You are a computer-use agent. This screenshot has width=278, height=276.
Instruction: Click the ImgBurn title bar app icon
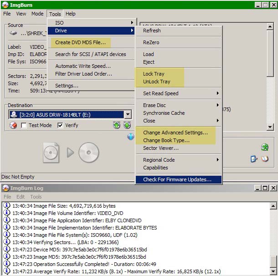5,5
